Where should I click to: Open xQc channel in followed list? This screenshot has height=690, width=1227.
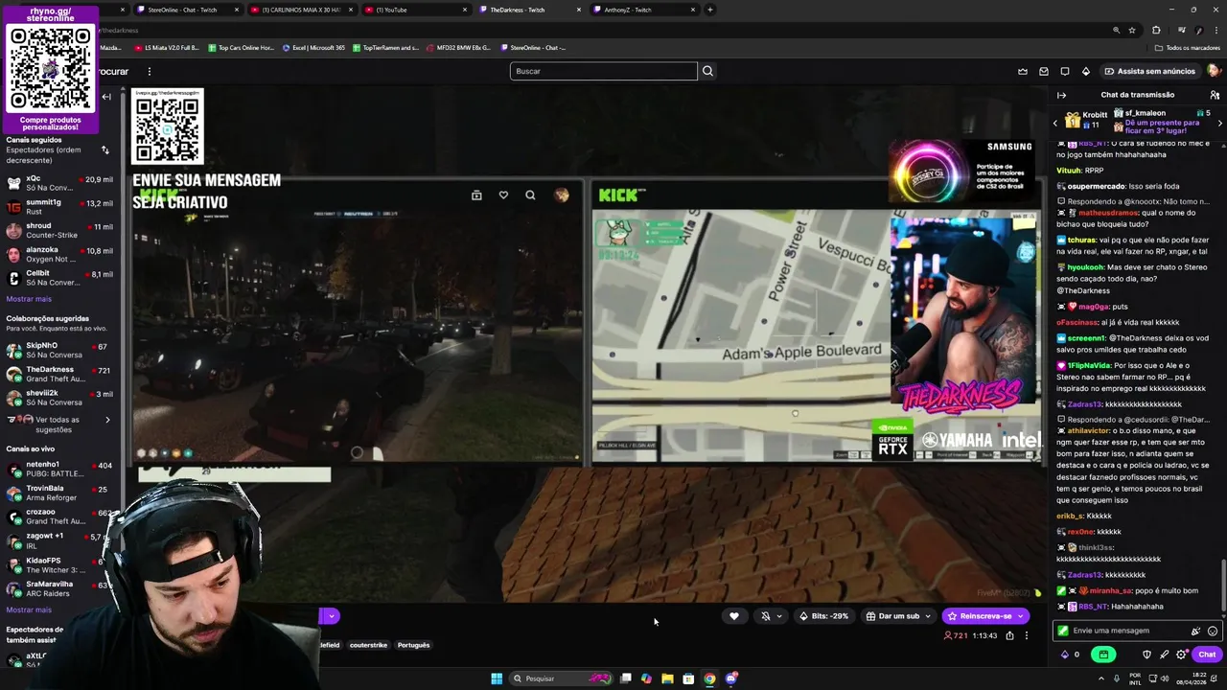pyautogui.click(x=59, y=183)
